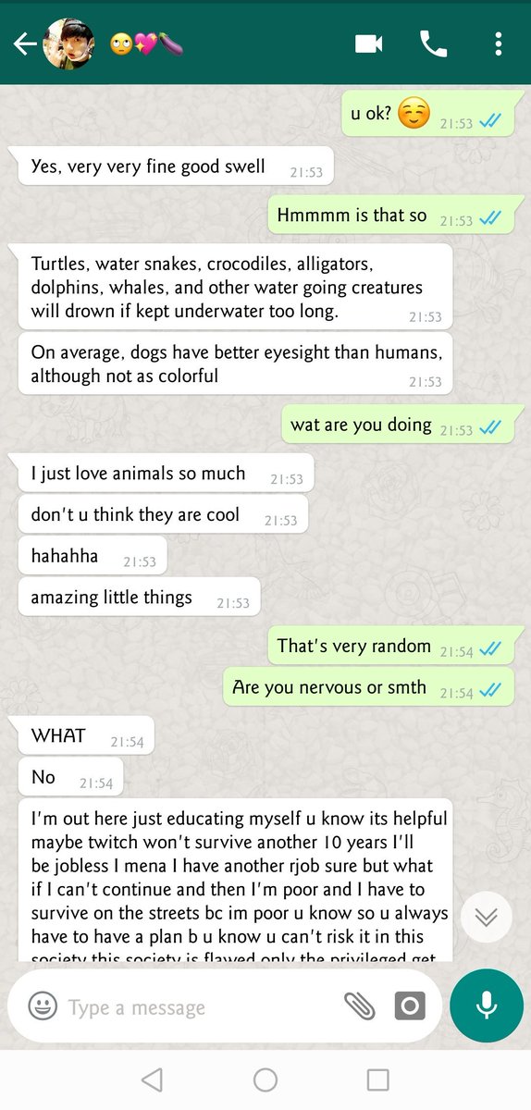The image size is (531, 1110).
Task: Open the camera from message bar
Action: click(x=410, y=1006)
